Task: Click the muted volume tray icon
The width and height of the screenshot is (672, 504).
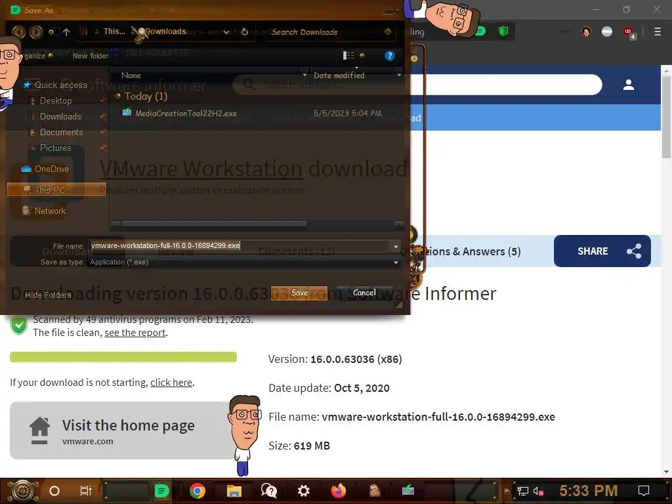Action: click(x=538, y=491)
